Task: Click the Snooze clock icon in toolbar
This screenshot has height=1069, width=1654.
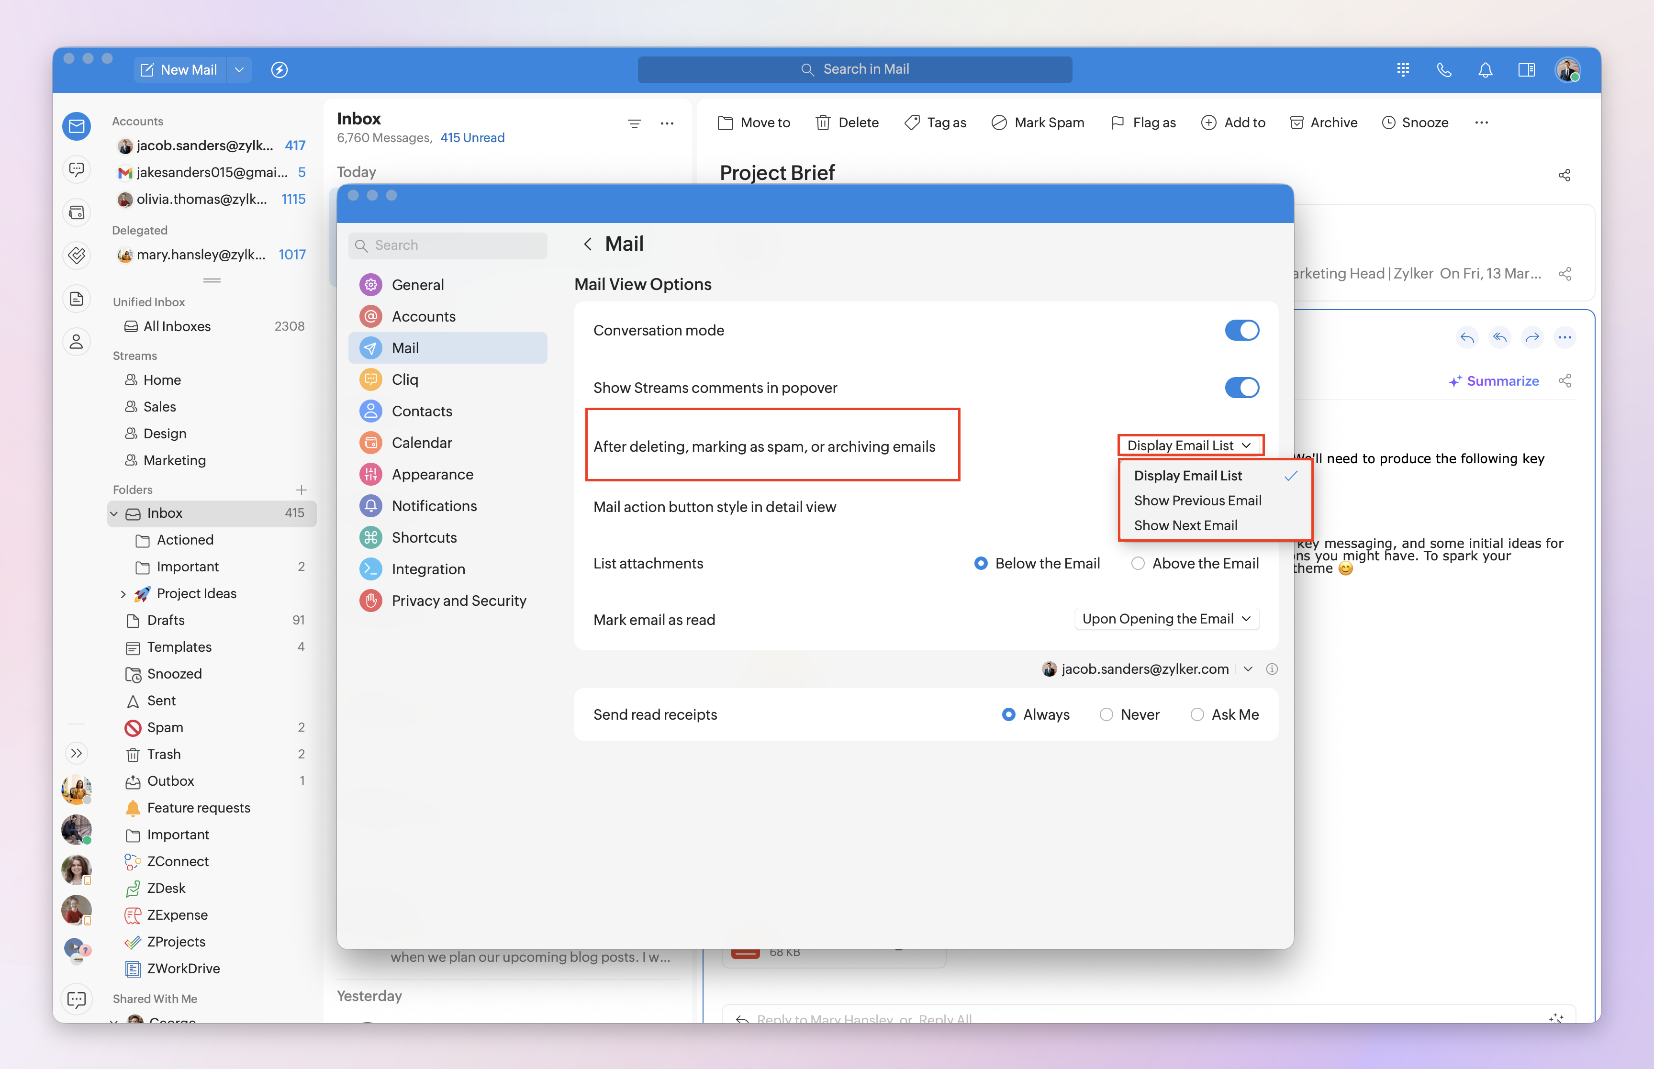Action: click(x=1388, y=123)
